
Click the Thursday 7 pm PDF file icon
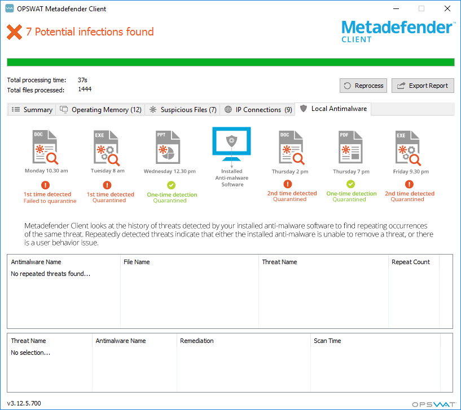(x=350, y=147)
